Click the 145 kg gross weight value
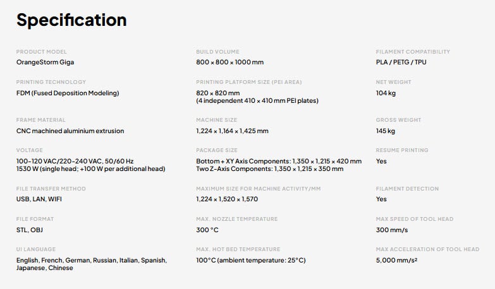 386,131
